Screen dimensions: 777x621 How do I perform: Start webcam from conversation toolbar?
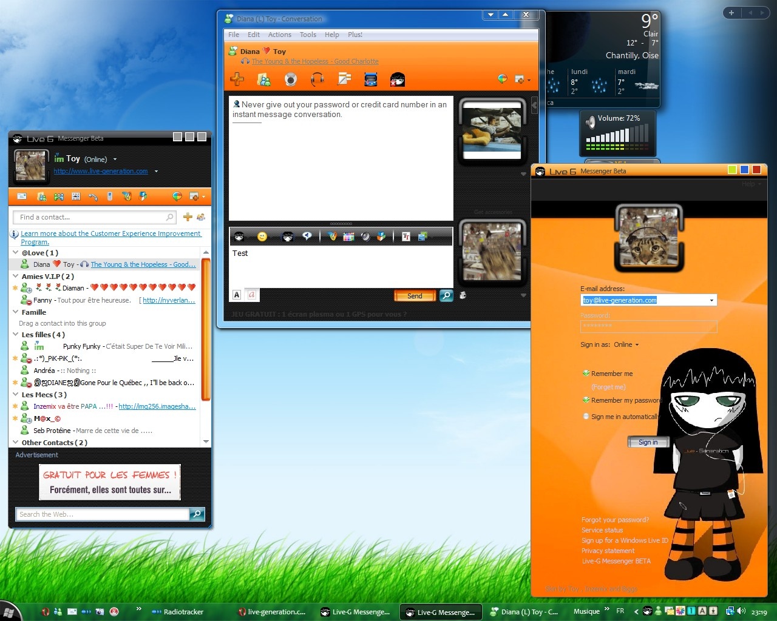[291, 79]
